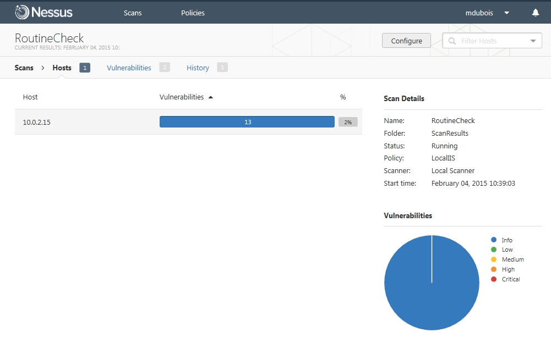
Task: Click the blue vulnerabilities pie chart
Action: pyautogui.click(x=432, y=282)
